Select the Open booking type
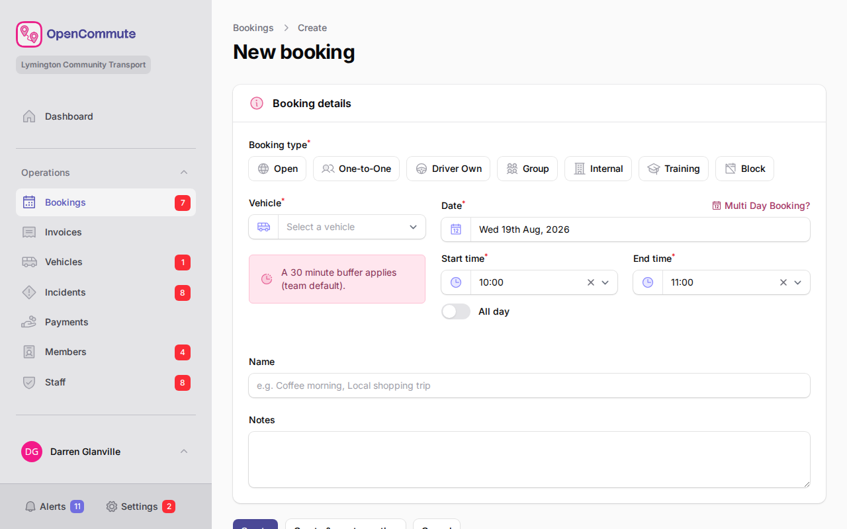Screen dimensions: 847x529 click(277, 169)
